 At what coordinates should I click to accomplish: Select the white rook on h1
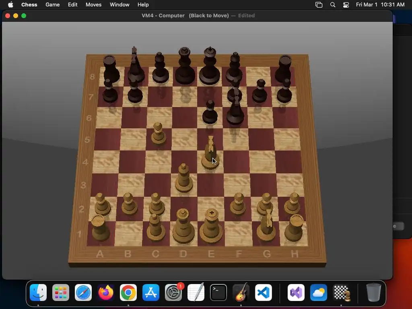[295, 228]
